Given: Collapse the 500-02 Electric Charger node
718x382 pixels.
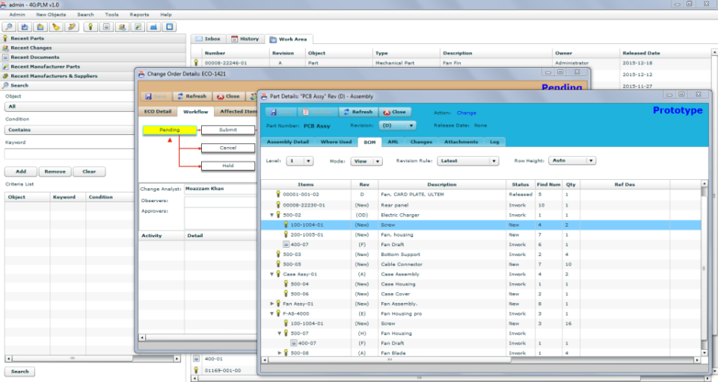Looking at the screenshot, I should pyautogui.click(x=272, y=214).
